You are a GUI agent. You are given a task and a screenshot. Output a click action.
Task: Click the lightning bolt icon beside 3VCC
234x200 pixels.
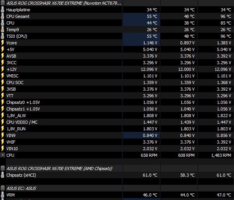tap(3, 63)
